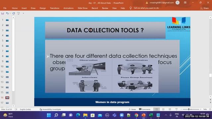Click the Undo arrow icon
This screenshot has height=119, width=212.
pyautogui.click(x=7, y=13)
